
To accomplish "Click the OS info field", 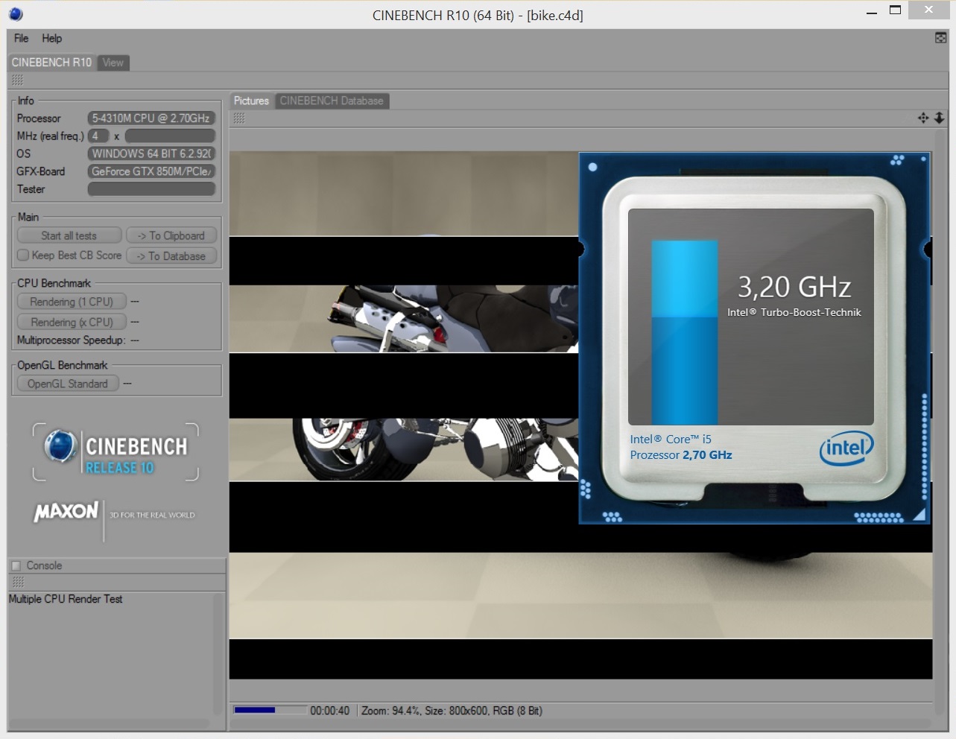I will click(x=151, y=153).
